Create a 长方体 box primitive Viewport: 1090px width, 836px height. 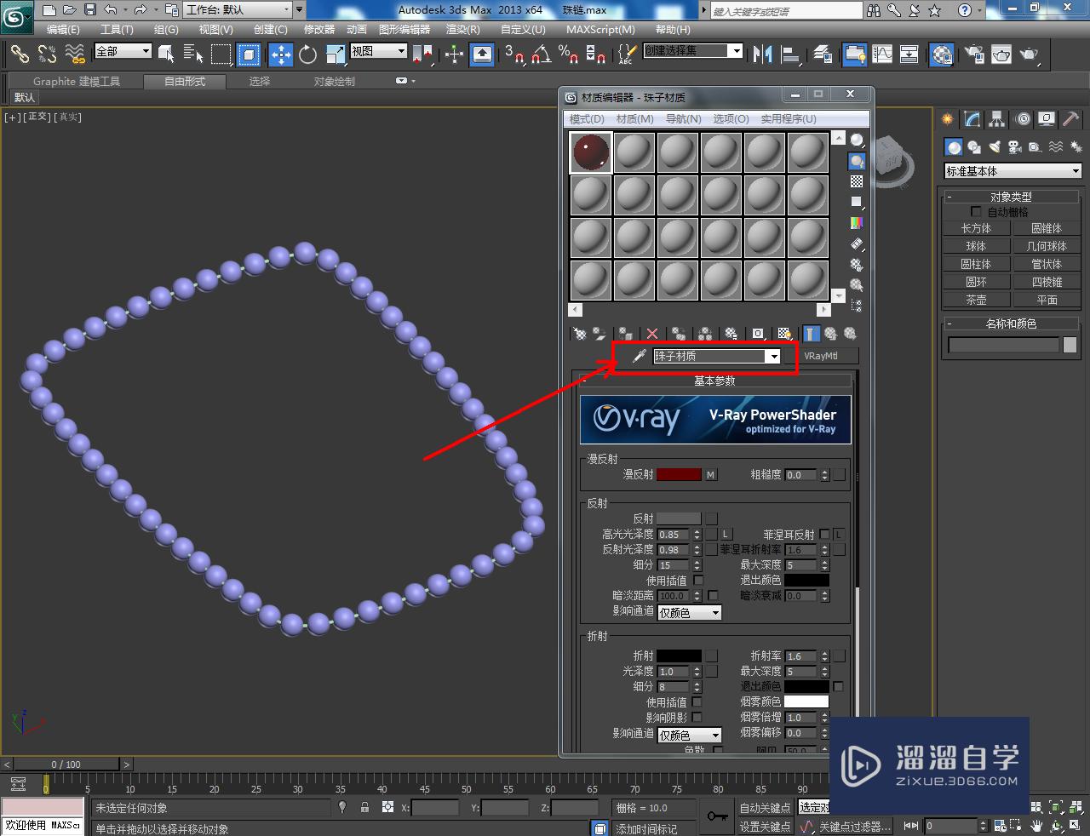(976, 228)
